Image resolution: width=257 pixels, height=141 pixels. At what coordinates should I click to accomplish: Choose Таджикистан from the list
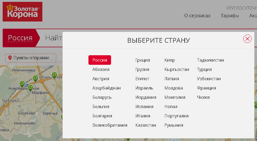pos(210,60)
